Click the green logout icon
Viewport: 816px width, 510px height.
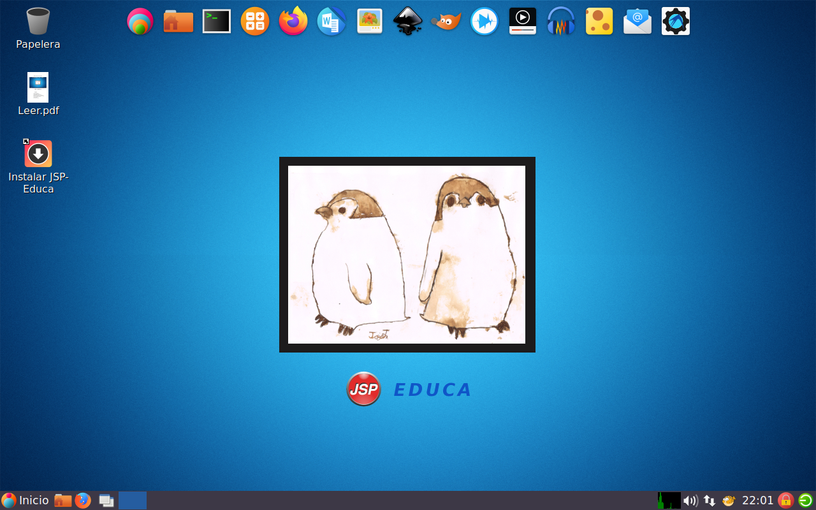806,500
